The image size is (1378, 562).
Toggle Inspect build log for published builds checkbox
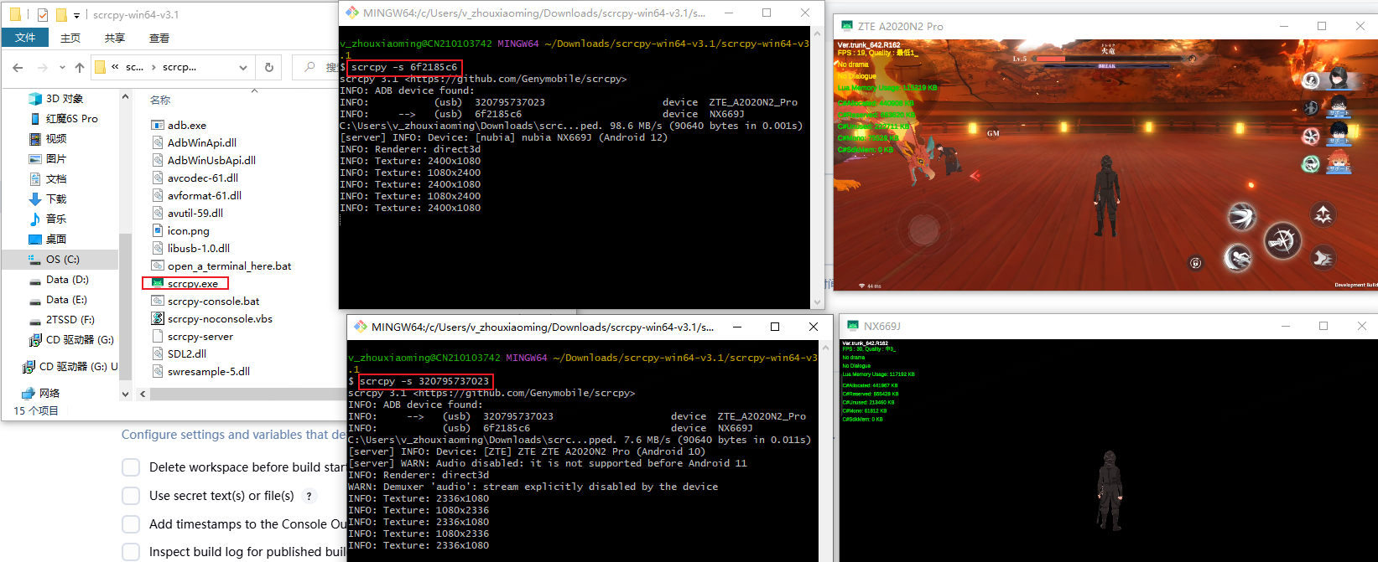(x=131, y=552)
